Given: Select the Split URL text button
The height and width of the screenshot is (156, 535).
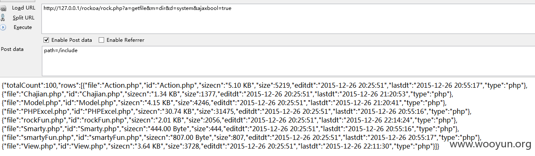Looking at the screenshot, I should pos(24,18).
